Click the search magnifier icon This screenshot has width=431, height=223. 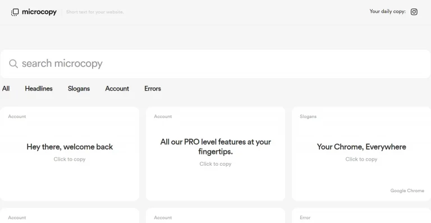click(x=13, y=63)
